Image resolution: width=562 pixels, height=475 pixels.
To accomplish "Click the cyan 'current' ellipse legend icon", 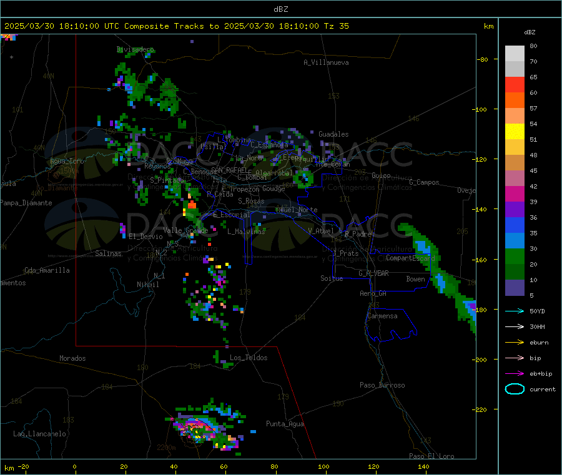I will [515, 389].
